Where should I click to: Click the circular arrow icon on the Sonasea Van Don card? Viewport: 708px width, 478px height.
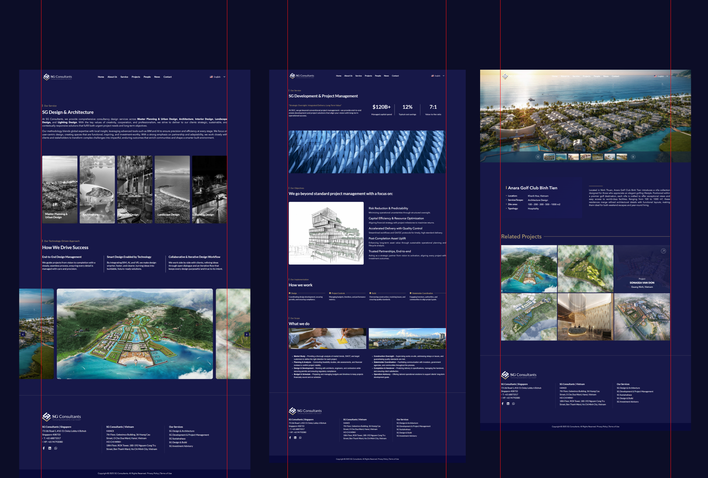663,251
